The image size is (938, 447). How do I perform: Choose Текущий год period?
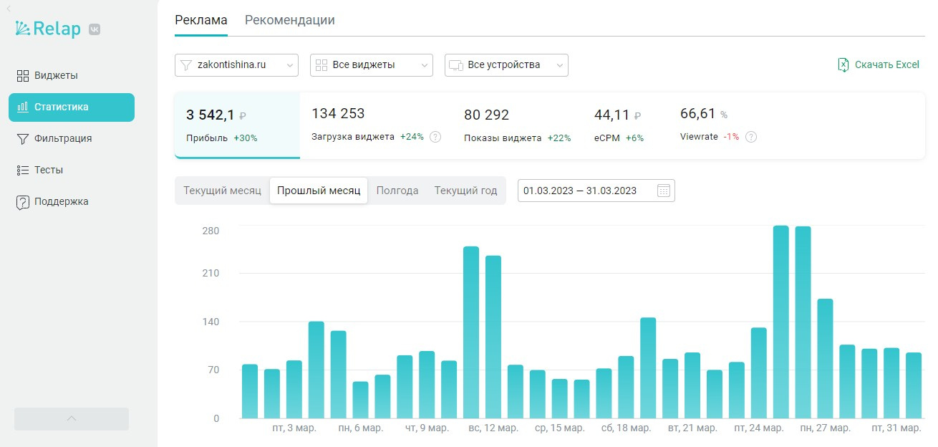[465, 191]
